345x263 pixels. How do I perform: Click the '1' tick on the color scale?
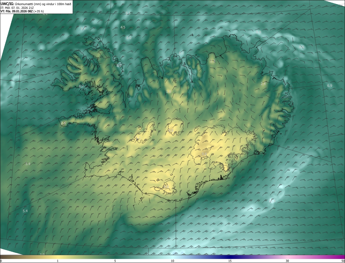tap(58, 261)
